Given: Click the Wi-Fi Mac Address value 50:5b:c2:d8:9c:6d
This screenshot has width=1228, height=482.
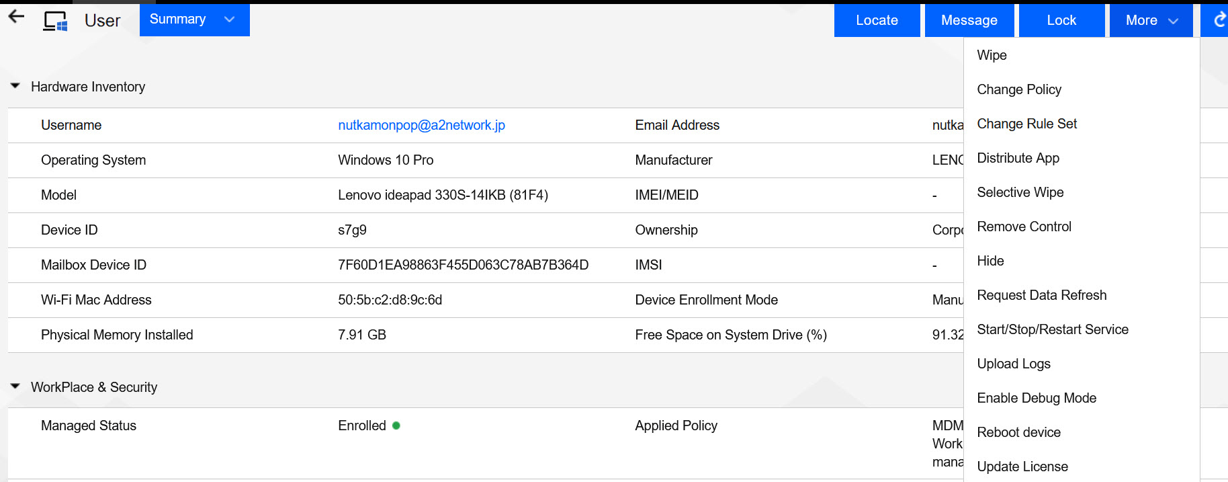Looking at the screenshot, I should [x=390, y=300].
